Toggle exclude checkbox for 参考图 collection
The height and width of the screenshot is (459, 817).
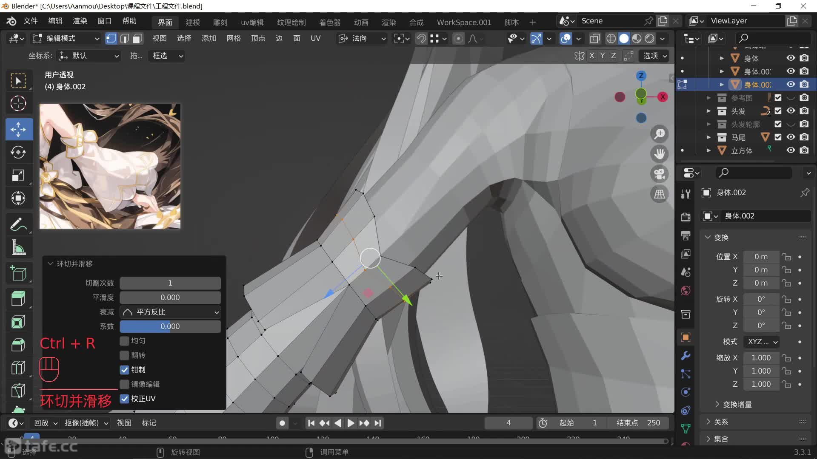pyautogui.click(x=778, y=98)
